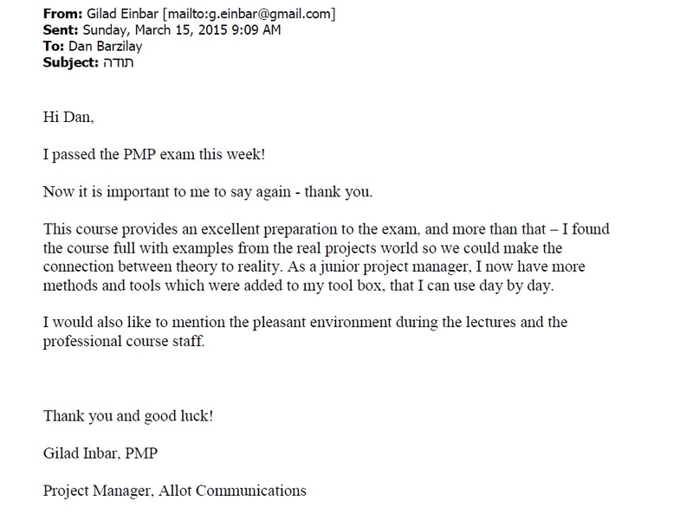Click the recipient name Dan Barzilay

coord(105,47)
